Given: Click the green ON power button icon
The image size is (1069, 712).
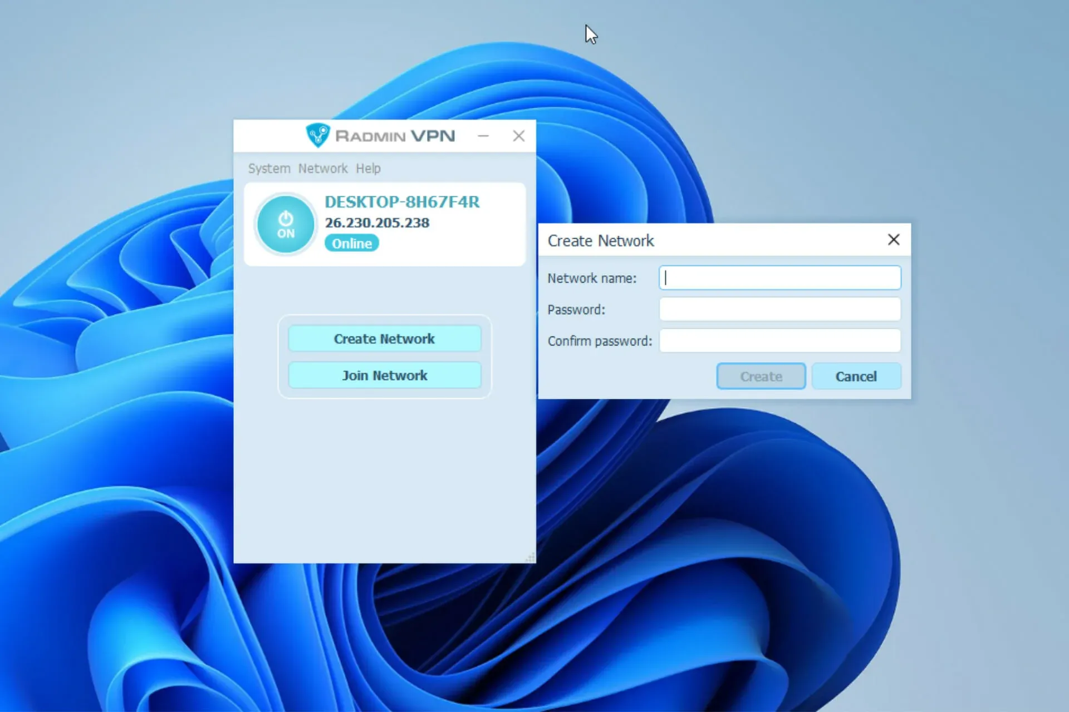Looking at the screenshot, I should (x=286, y=222).
